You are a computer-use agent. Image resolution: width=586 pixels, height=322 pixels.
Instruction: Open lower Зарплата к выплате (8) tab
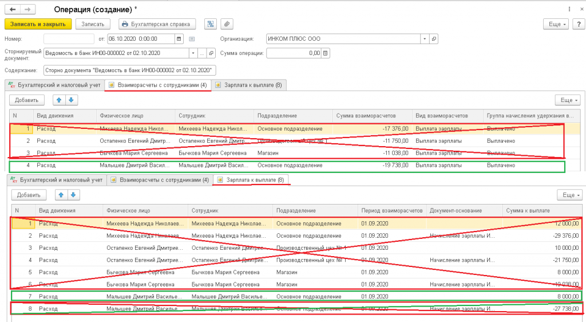(x=251, y=180)
